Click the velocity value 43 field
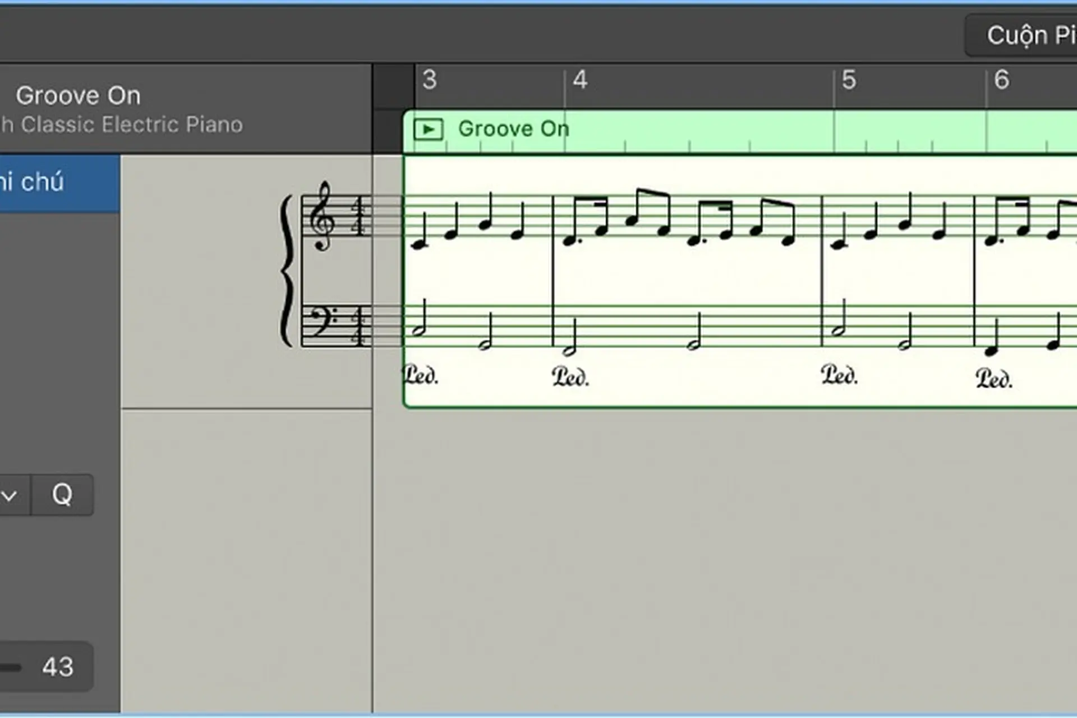1077x718 pixels. pos(58,666)
